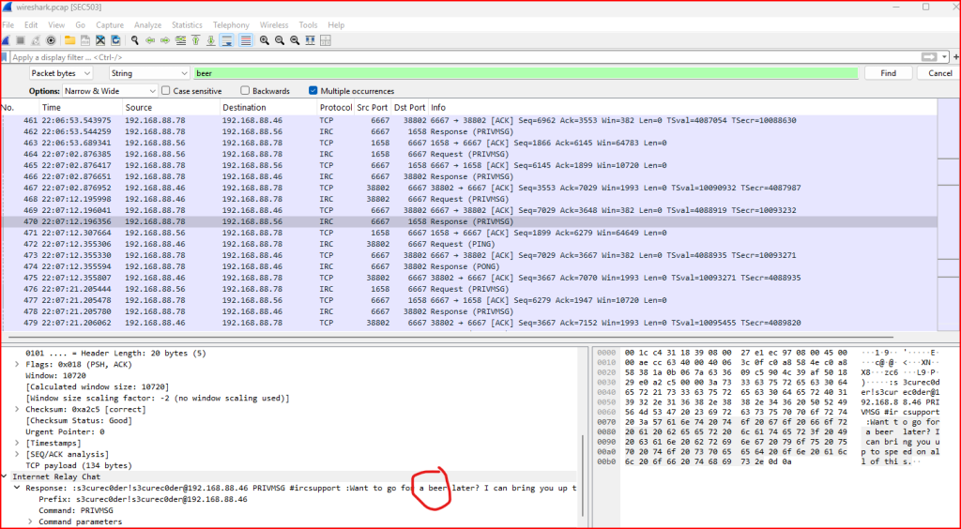Image resolution: width=961 pixels, height=529 pixels.
Task: Reset text to normal size
Action: point(295,40)
